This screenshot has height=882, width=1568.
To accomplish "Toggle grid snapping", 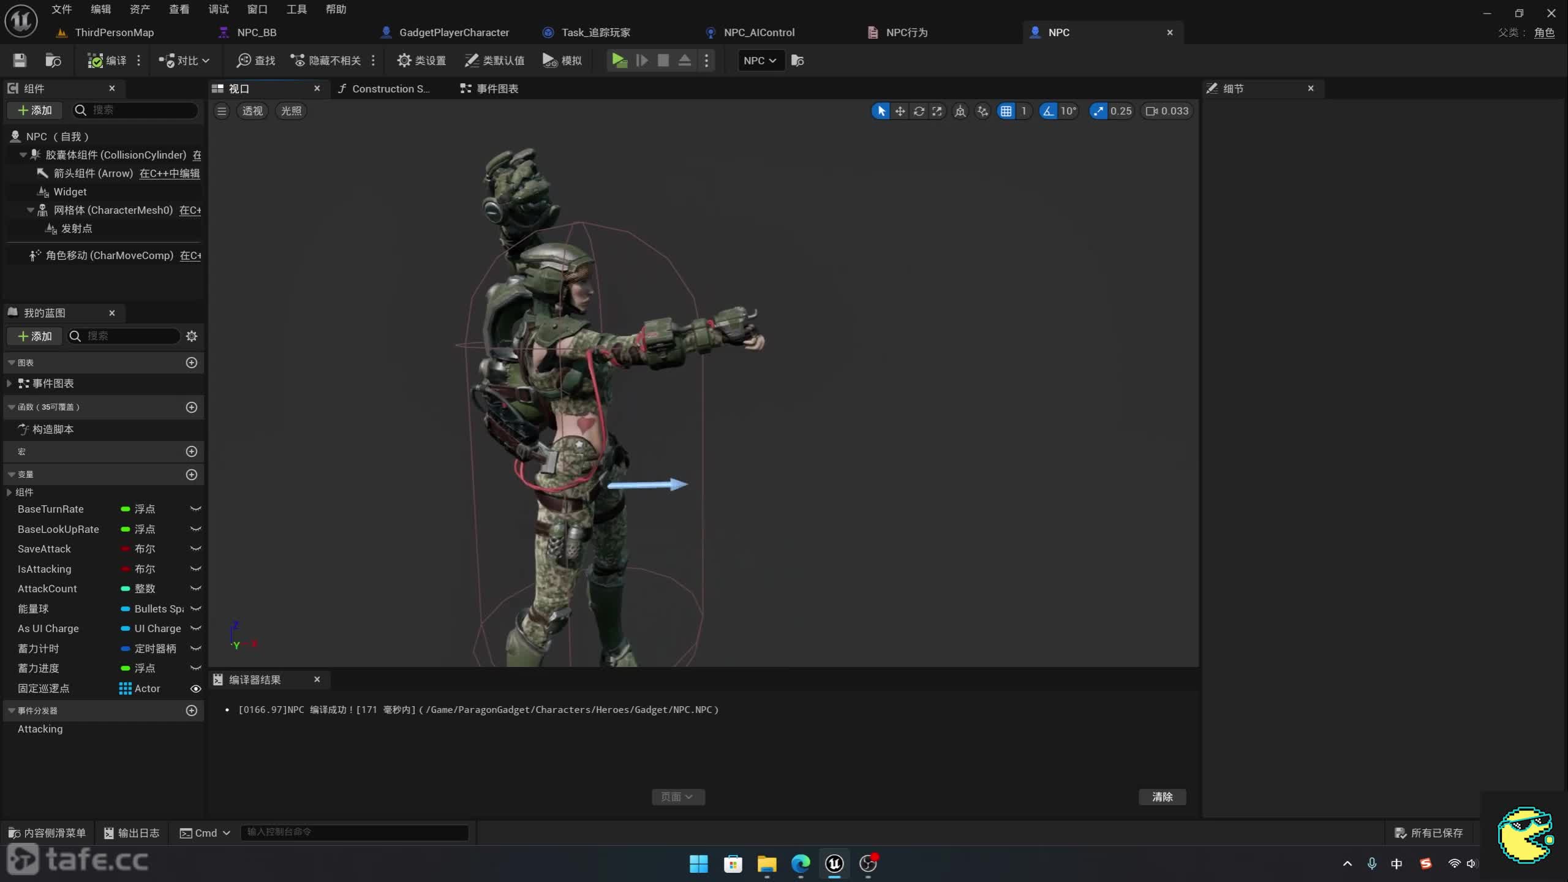I will pos(1006,111).
